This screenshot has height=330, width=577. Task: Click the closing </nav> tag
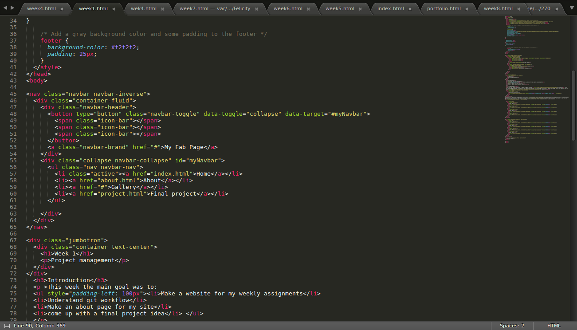[37, 227]
